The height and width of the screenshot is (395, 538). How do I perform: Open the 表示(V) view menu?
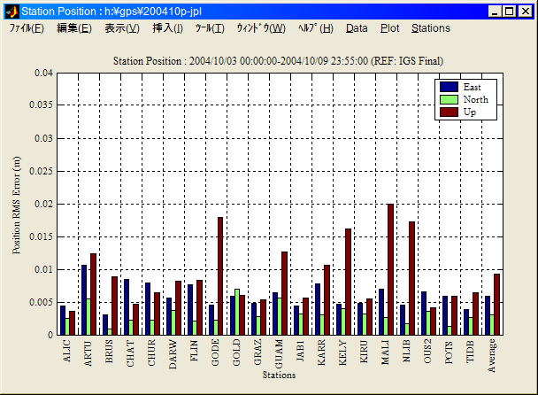click(x=121, y=28)
